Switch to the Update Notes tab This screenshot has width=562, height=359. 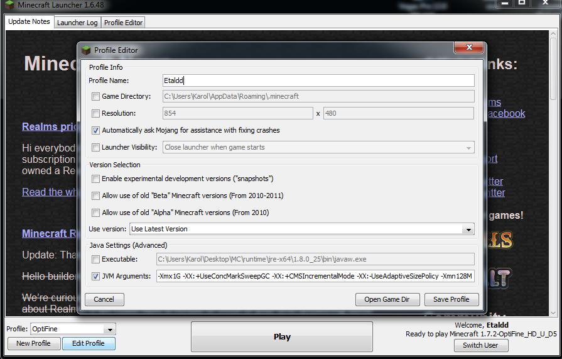coord(29,21)
